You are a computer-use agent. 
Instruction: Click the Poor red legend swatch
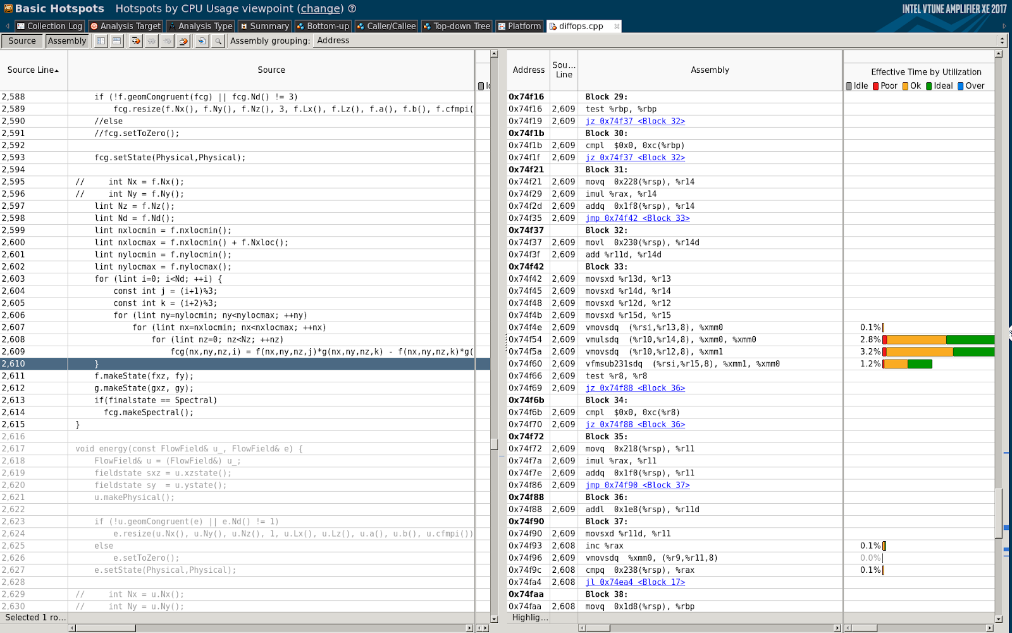[x=876, y=86]
